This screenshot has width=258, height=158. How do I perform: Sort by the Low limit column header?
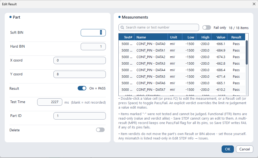click(x=189, y=37)
